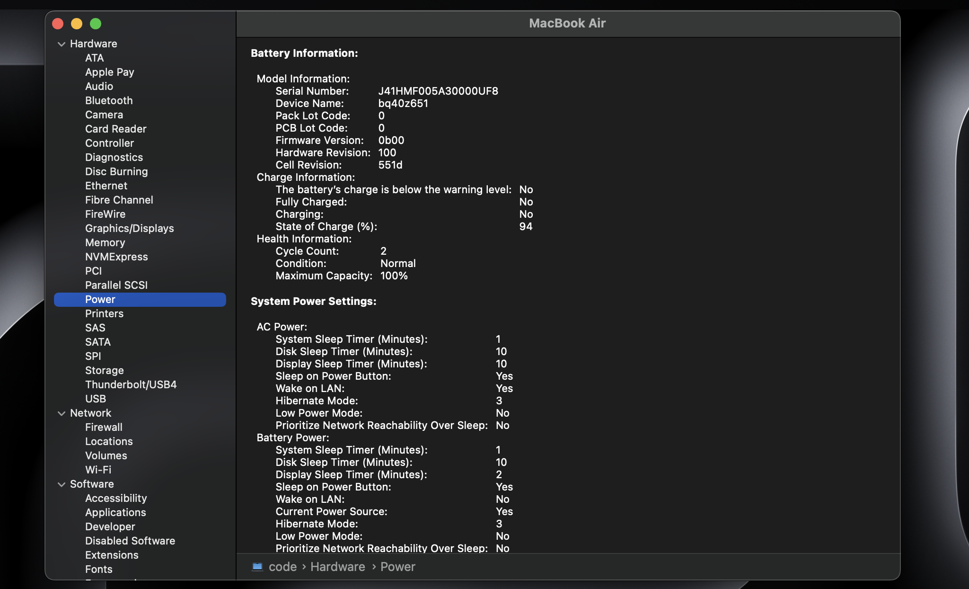Zoom the window with green button
The height and width of the screenshot is (589, 969).
point(96,24)
